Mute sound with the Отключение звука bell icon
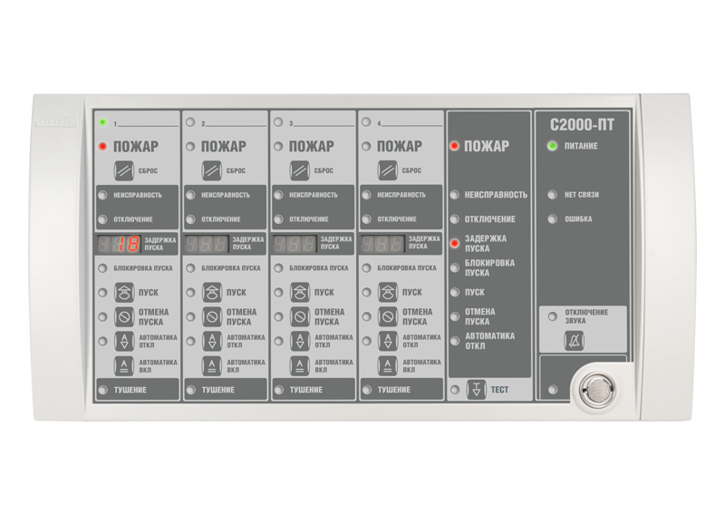Viewport: 725px width, 514px height. point(575,341)
